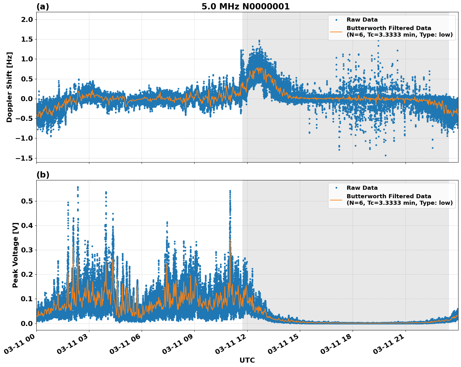This screenshot has height=367, width=461.
Task: Click the subplot label (b)
Action: click(x=43, y=174)
